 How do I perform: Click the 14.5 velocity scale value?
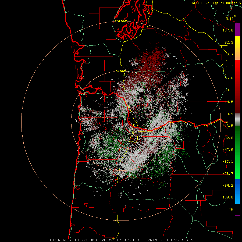tap(229, 102)
